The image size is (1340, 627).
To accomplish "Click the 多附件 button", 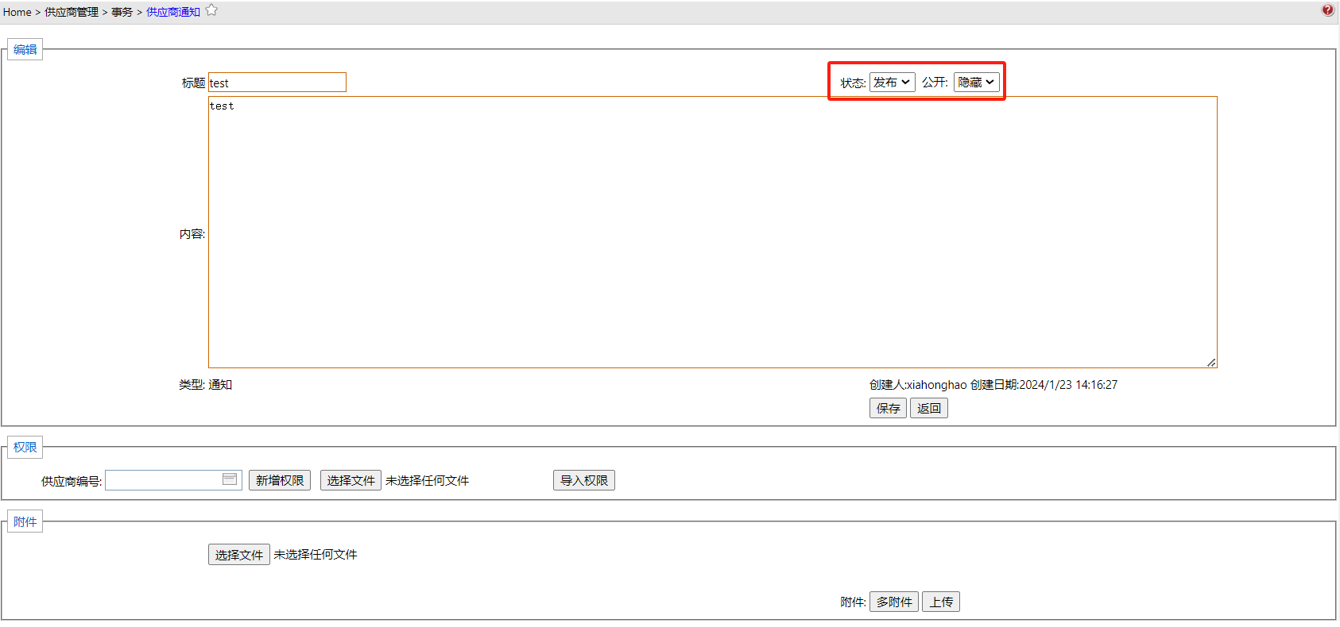I will 894,602.
